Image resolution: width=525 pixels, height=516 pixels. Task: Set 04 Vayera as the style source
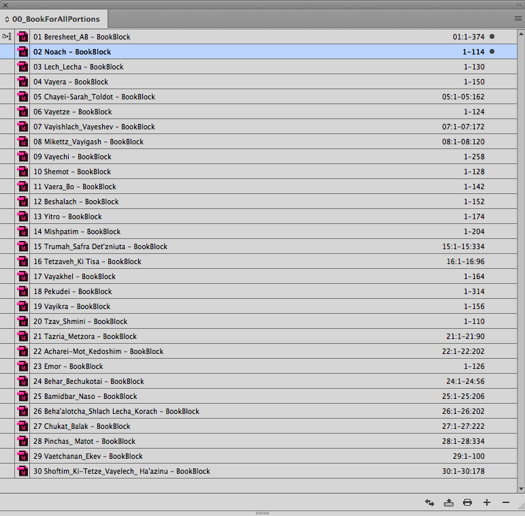pos(7,82)
